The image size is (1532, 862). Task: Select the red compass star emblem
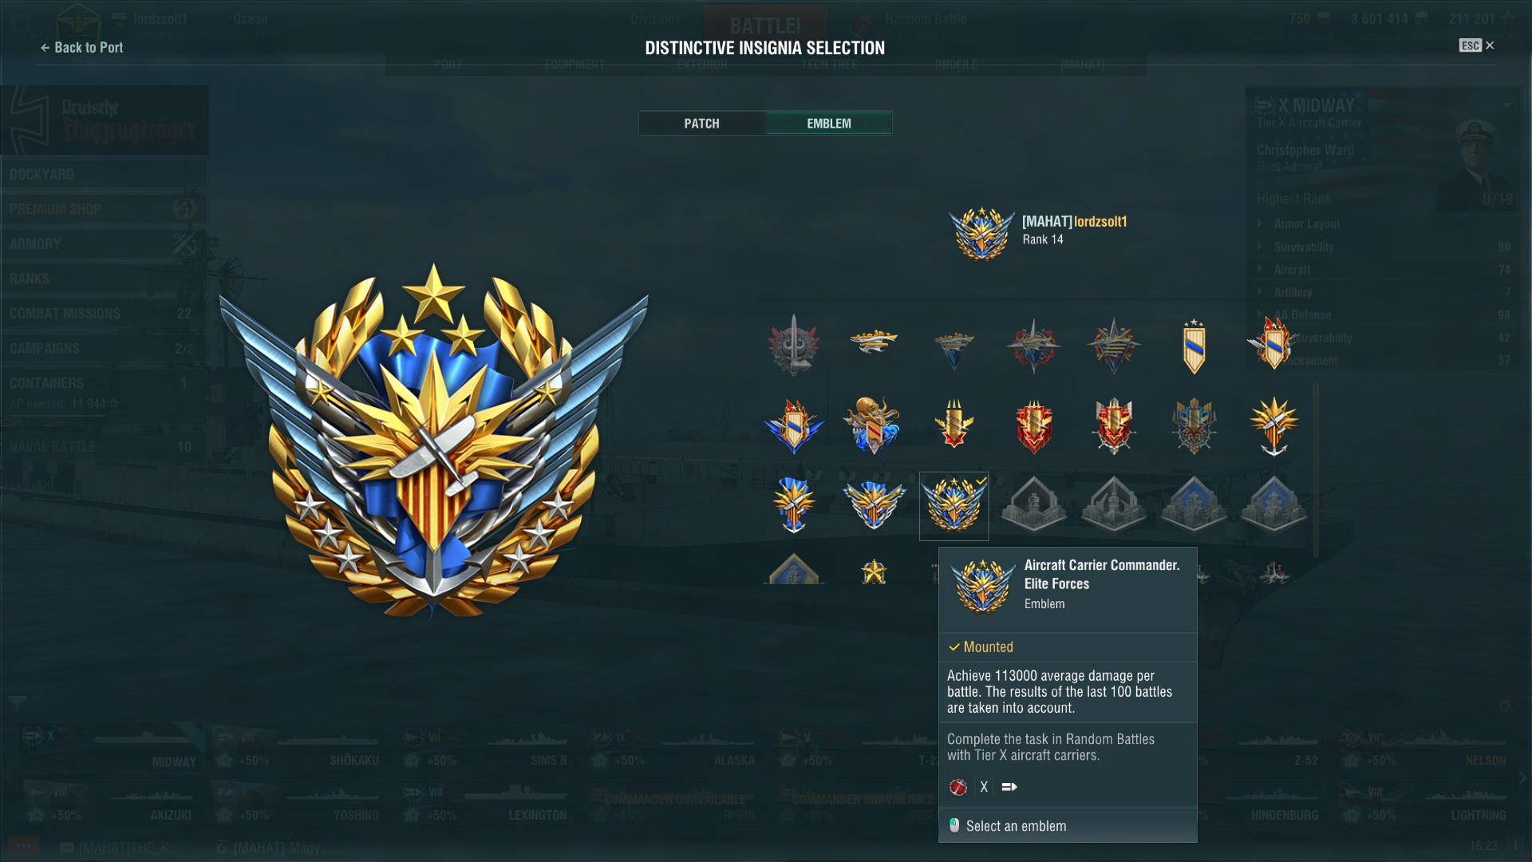(x=1033, y=346)
